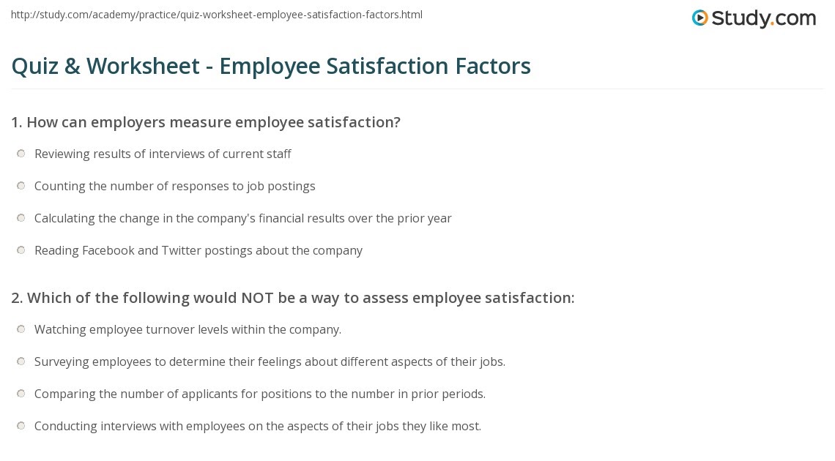Select 'Reviewing results of interviews of current staff'
Screen dimensions: 835x461
21,154
